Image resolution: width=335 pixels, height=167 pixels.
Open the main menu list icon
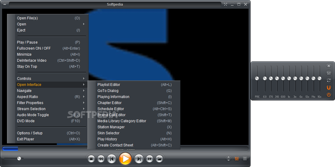(x=245, y=159)
